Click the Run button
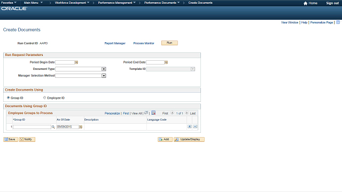This screenshot has width=342, height=192. [x=169, y=43]
